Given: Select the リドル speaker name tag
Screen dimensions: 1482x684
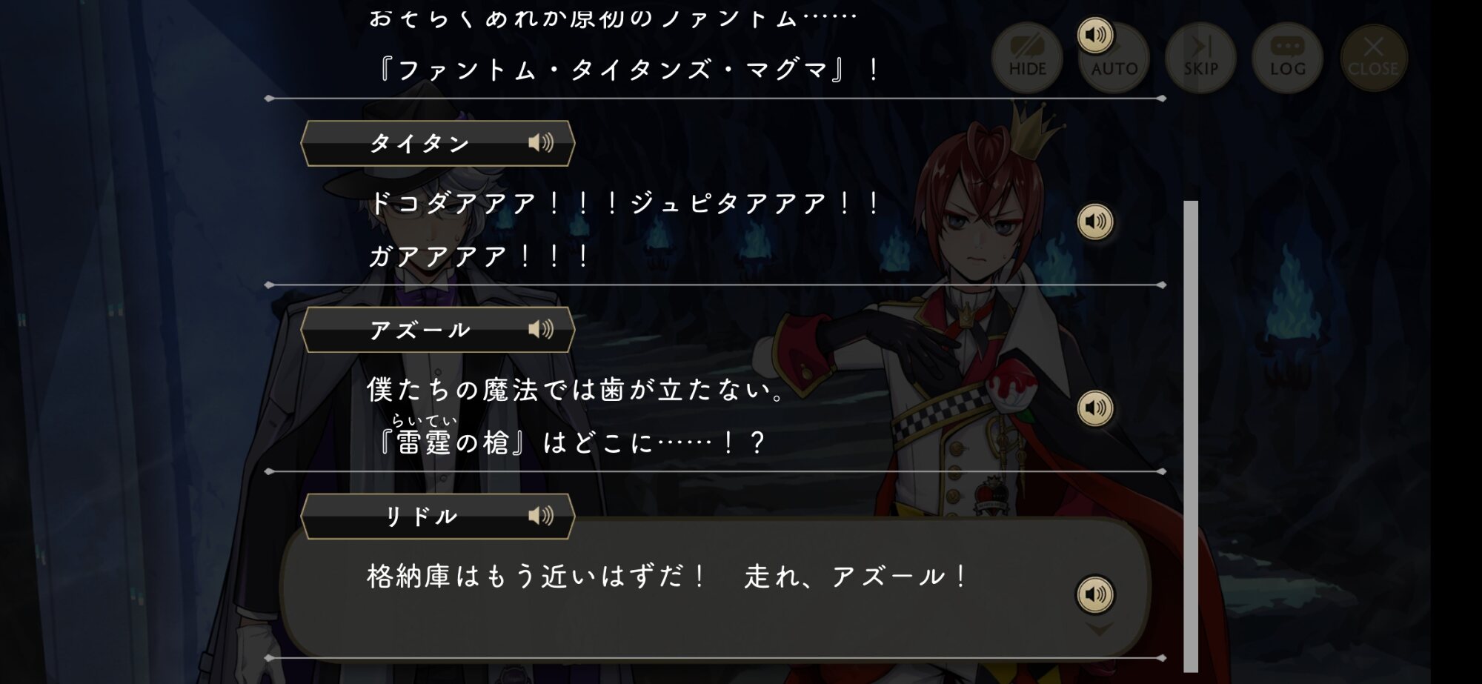Looking at the screenshot, I should point(437,517).
